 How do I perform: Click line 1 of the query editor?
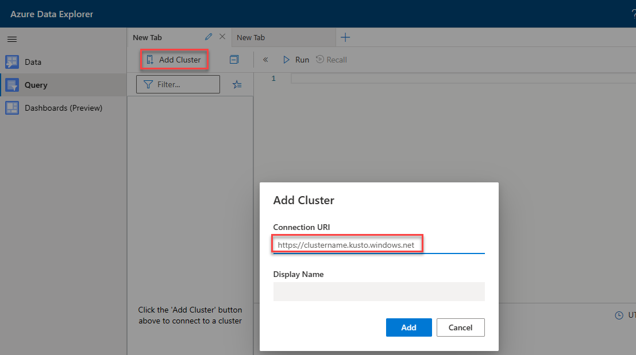(463, 78)
